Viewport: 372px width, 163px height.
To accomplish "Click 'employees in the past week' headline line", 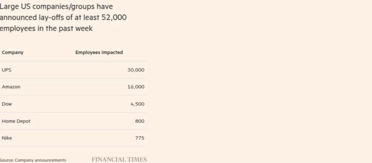I will pyautogui.click(x=46, y=29).
